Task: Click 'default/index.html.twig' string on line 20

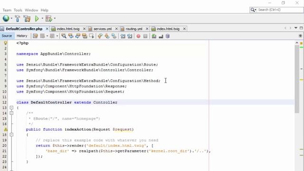Action: tap(116, 145)
